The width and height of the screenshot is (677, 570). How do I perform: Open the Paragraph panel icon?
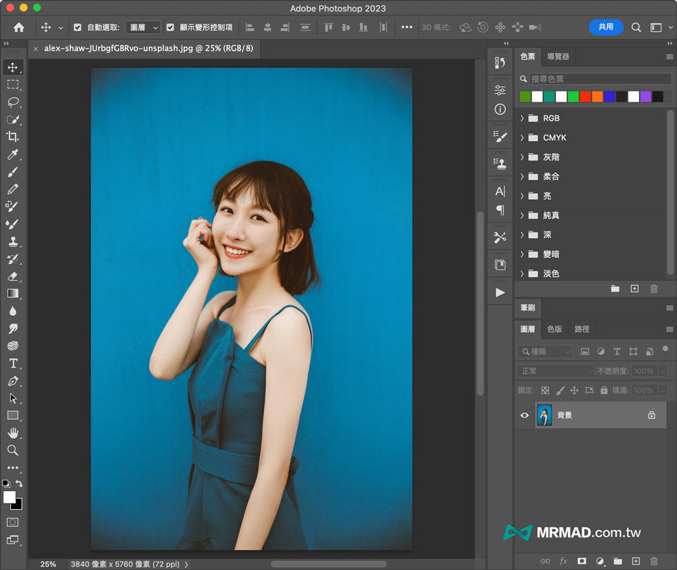(500, 211)
